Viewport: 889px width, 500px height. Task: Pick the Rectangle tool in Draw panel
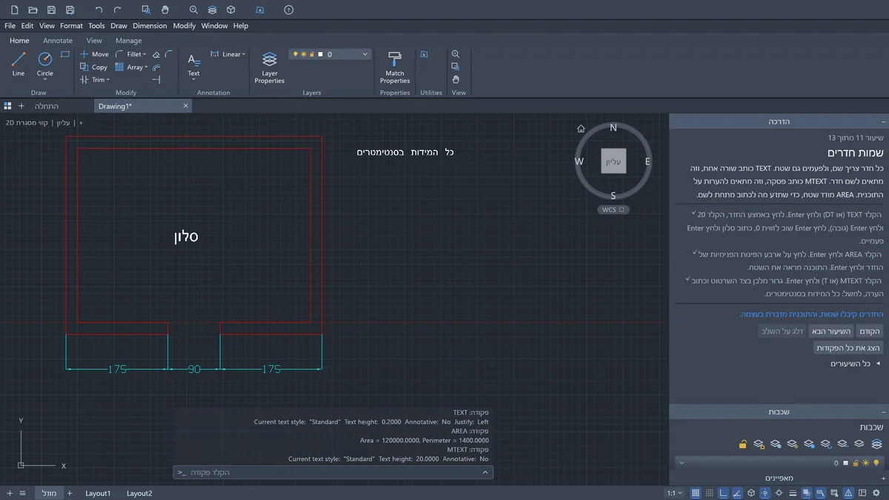click(65, 55)
